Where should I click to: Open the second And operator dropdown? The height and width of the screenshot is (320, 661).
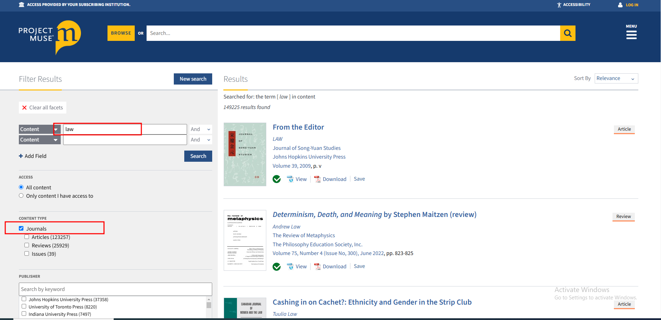click(x=201, y=140)
